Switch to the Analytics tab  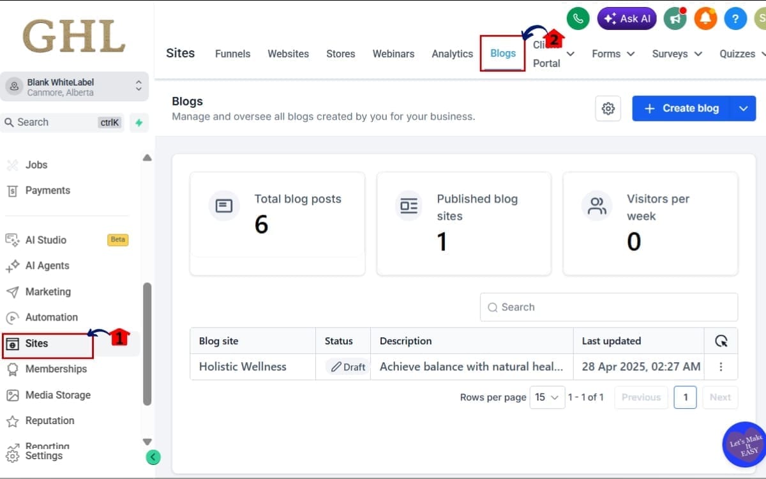[x=452, y=54]
